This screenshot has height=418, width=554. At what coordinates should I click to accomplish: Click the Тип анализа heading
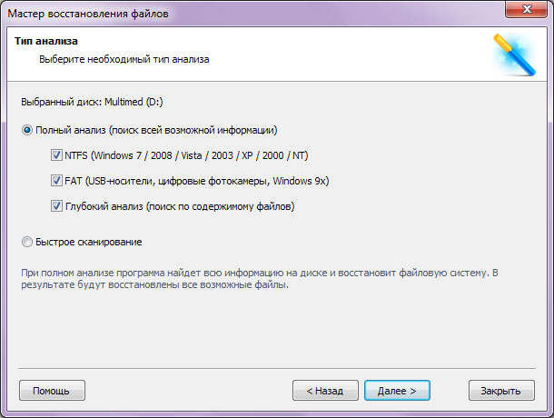coord(46,41)
